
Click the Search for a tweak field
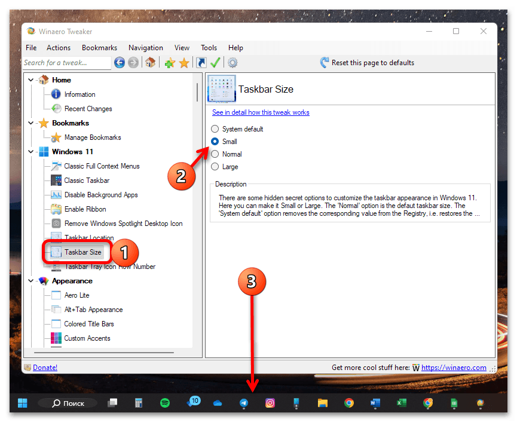coord(66,63)
